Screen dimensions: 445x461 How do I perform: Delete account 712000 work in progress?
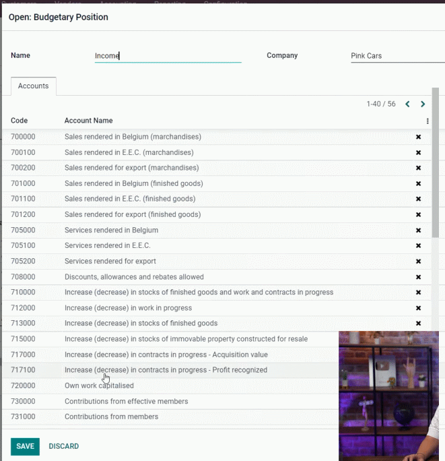tap(418, 308)
